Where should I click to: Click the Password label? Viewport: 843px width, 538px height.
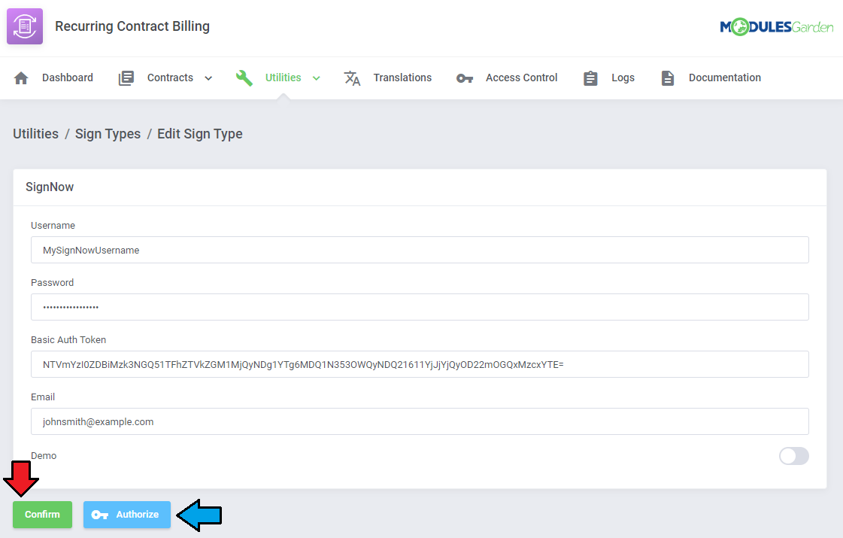click(x=52, y=282)
